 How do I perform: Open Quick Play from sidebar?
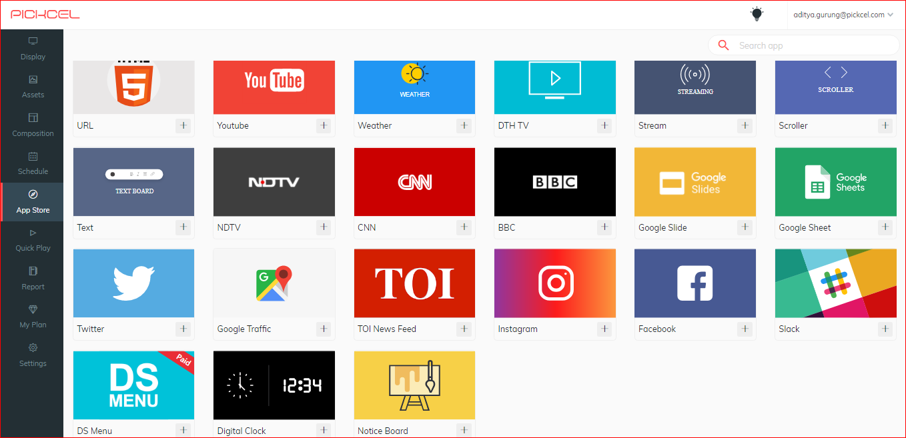point(32,239)
